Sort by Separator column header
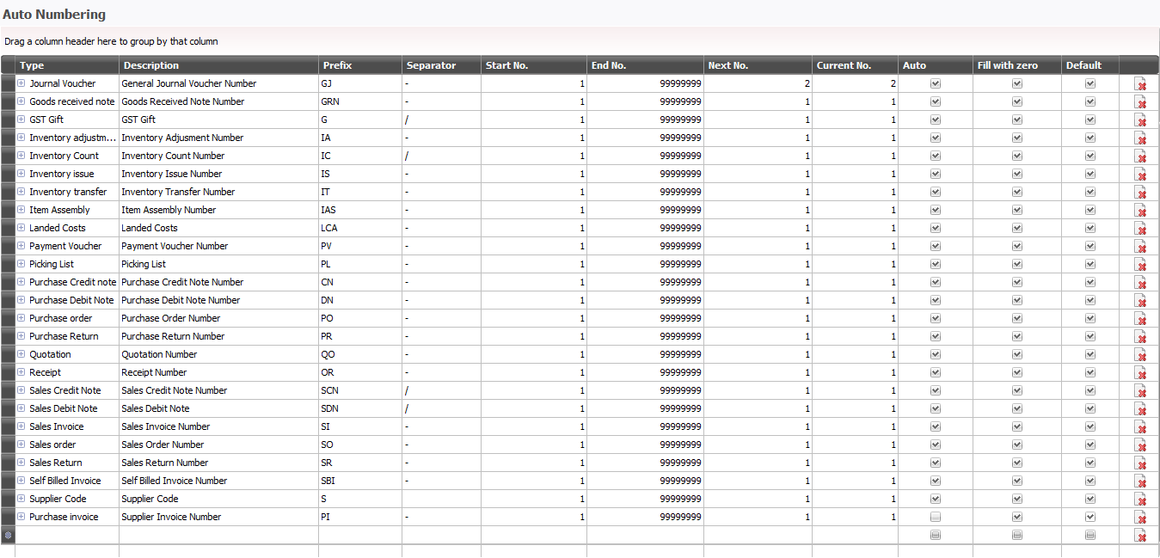1160x558 pixels. 441,65
